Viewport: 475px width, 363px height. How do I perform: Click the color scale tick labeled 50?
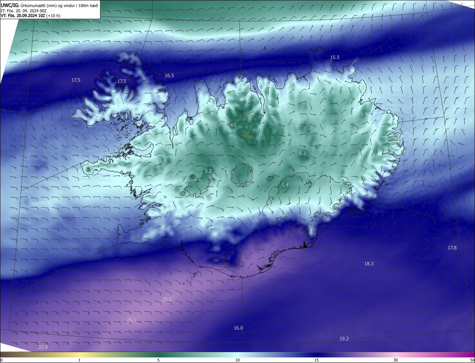pos(472,360)
